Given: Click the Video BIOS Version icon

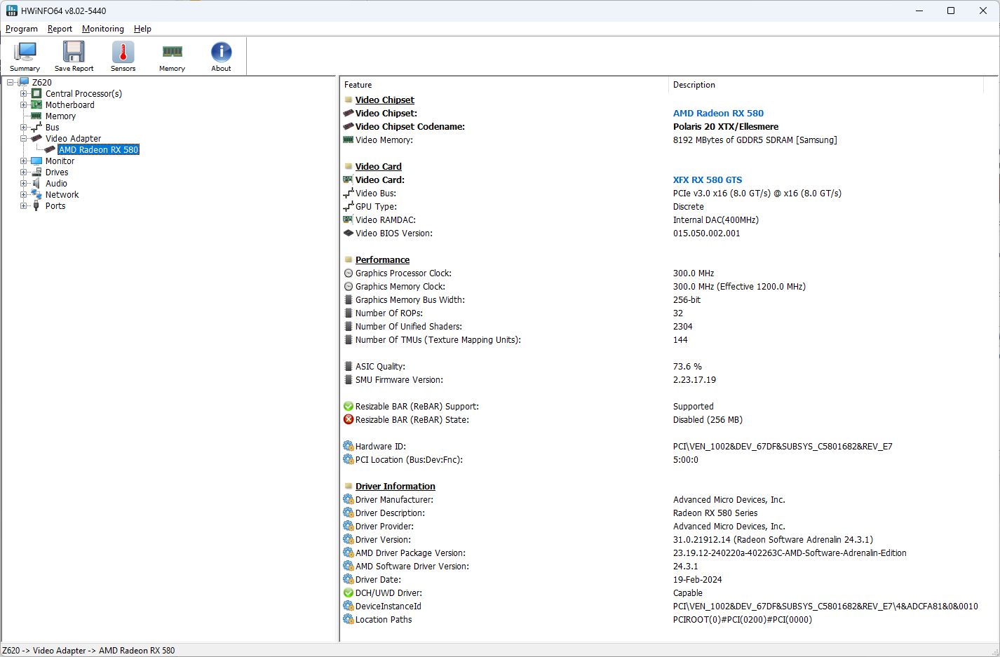Looking at the screenshot, I should pyautogui.click(x=349, y=233).
